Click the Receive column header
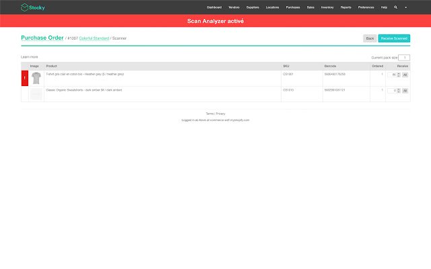431x269 pixels. pos(403,66)
